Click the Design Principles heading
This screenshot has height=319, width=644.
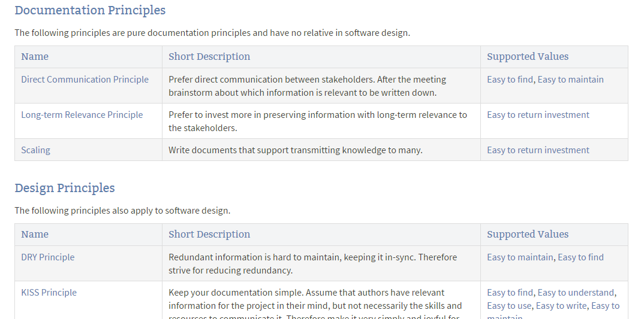pyautogui.click(x=65, y=188)
